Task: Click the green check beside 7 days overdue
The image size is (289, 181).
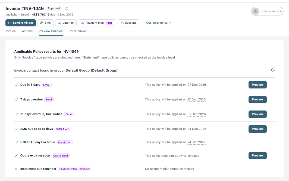Action: pyautogui.click(x=16, y=100)
